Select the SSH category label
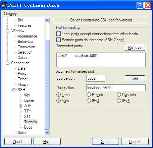 tap(21, 90)
